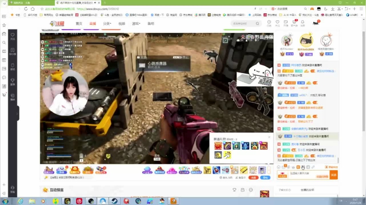Open File Explorer folder on taskbar
Viewport: 366px width, 205px height.
click(x=32, y=201)
